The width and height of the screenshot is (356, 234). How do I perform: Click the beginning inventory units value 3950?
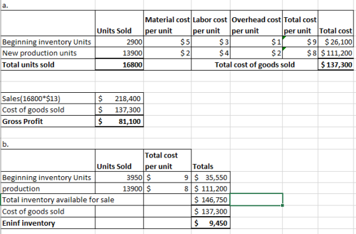[120, 177]
